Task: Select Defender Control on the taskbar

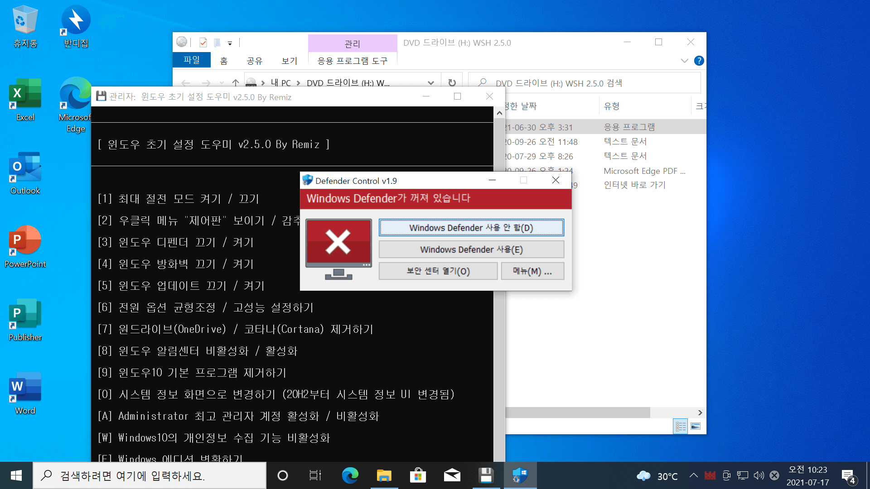Action: coord(520,475)
